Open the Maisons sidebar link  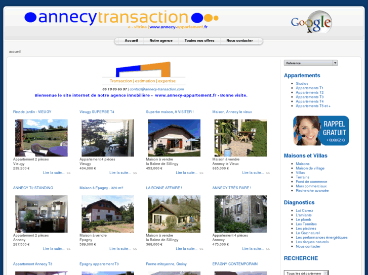(303, 163)
